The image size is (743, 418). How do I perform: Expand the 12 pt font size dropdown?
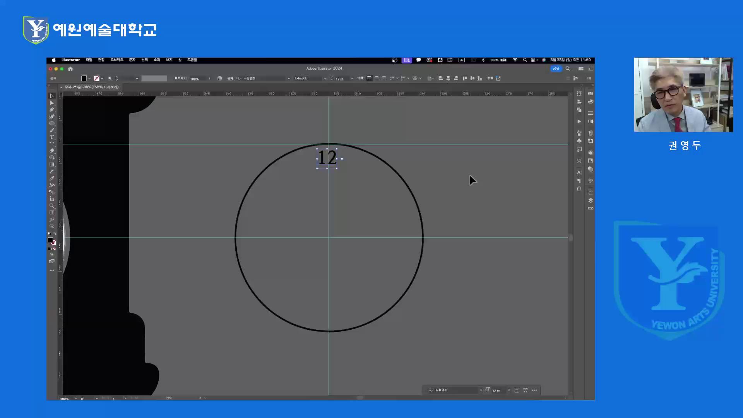pyautogui.click(x=352, y=79)
